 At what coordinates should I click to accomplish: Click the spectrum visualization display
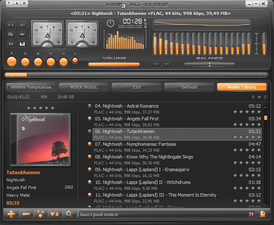125,40
